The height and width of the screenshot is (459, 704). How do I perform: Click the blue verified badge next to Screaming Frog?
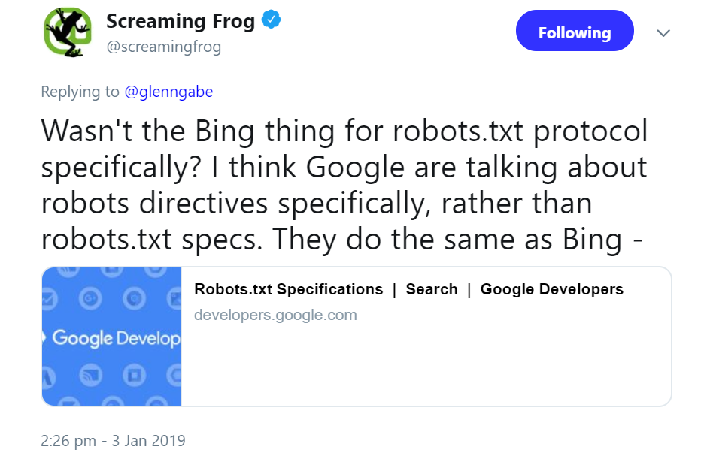point(272,20)
